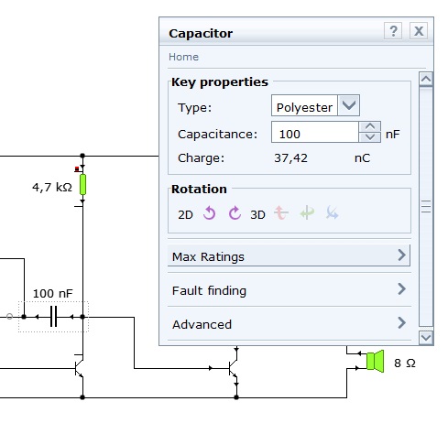
Task: Click the red 3D rotation icon
Action: pos(281,212)
